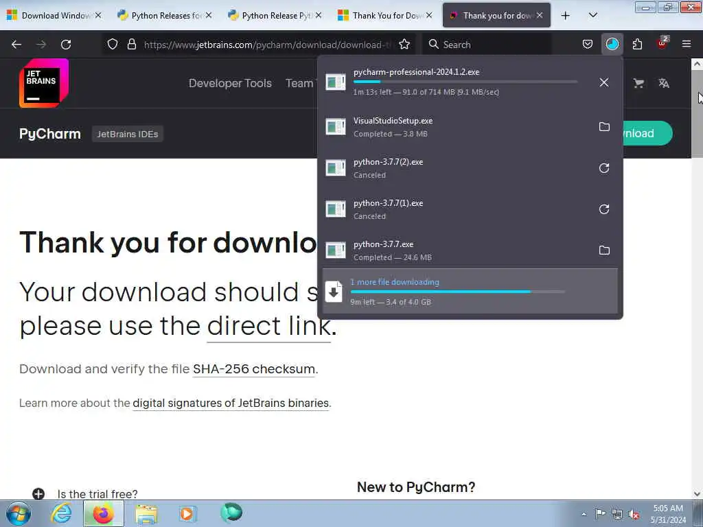703x527 pixels.
Task: Open the Windows Start menu
Action: (x=19, y=513)
